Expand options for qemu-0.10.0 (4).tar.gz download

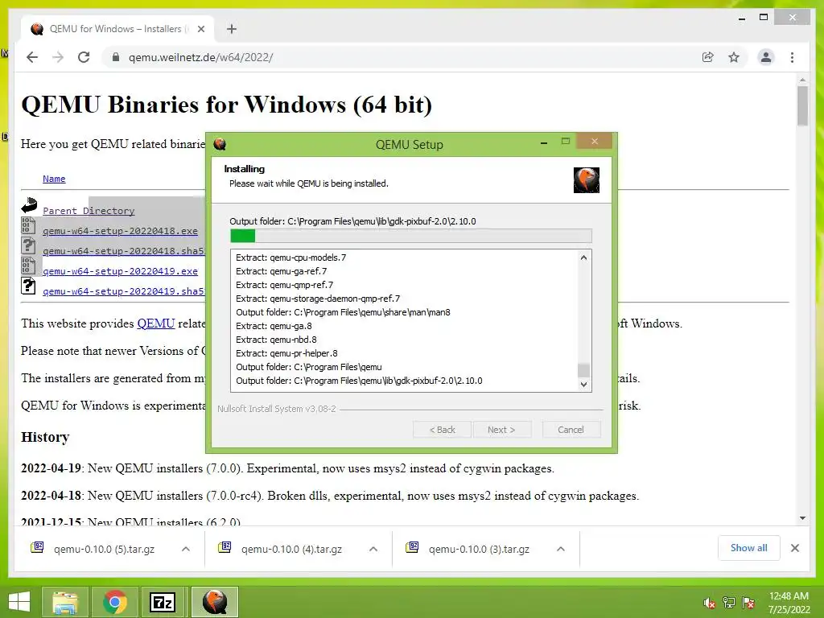[x=373, y=549]
